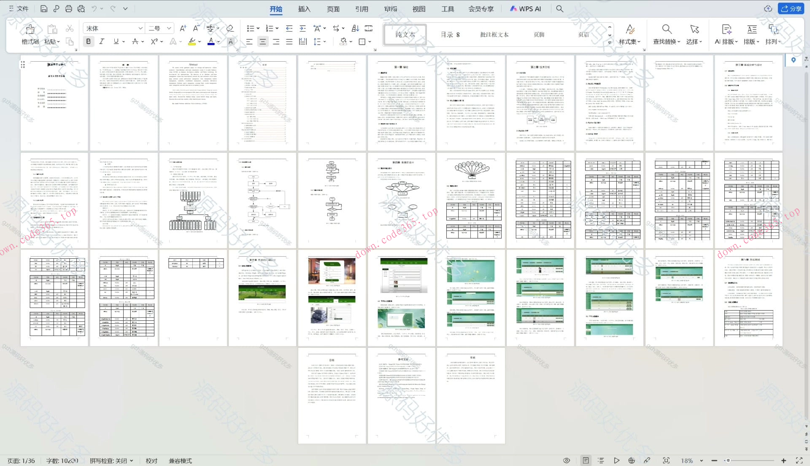Screen dimensions: 810x466
Task: Expand the font size 二号 dropdown
Action: tap(169, 28)
